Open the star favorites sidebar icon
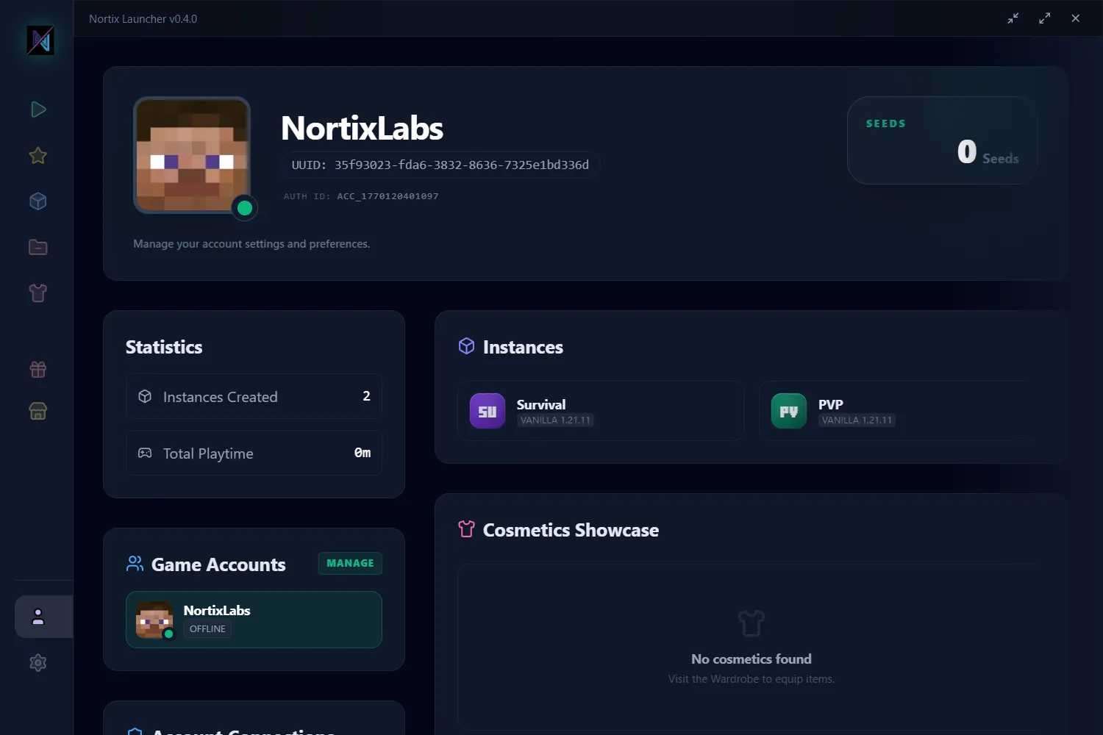This screenshot has width=1103, height=735. tap(38, 156)
